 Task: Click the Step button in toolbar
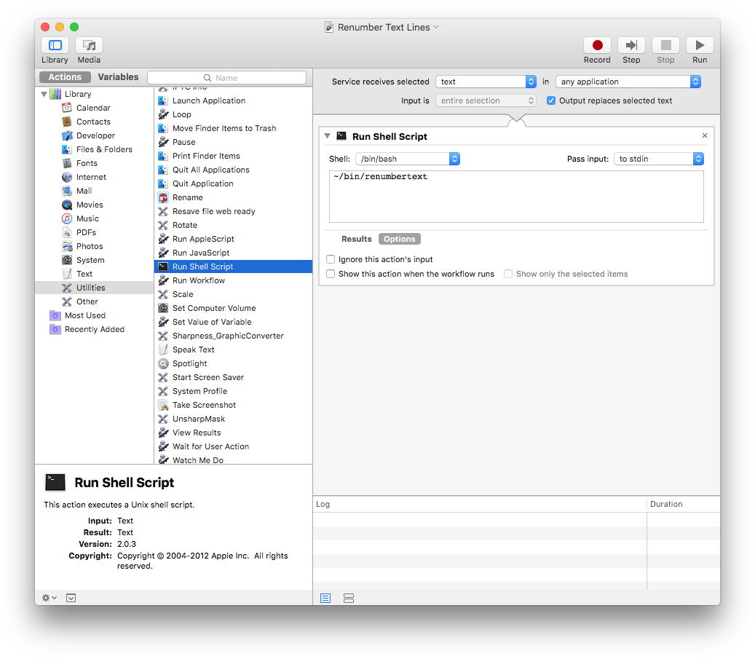tap(631, 46)
